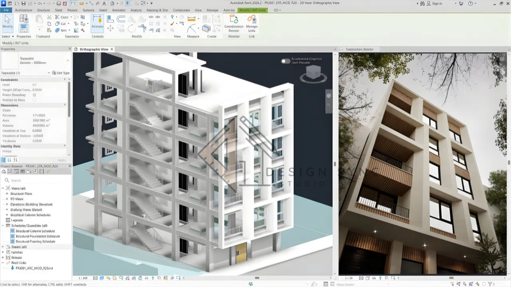Select Legends in Project Browser
This screenshot has height=287, width=511.
tap(17, 220)
